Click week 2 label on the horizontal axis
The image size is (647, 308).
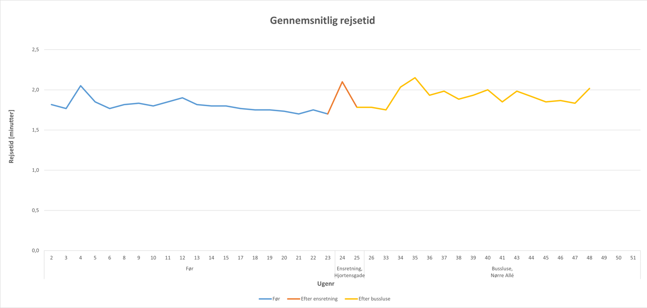click(51, 258)
